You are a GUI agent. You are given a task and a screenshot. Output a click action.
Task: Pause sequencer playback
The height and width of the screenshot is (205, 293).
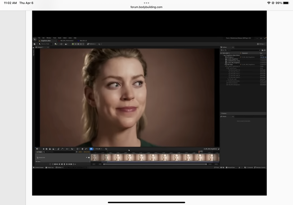pos(64,164)
